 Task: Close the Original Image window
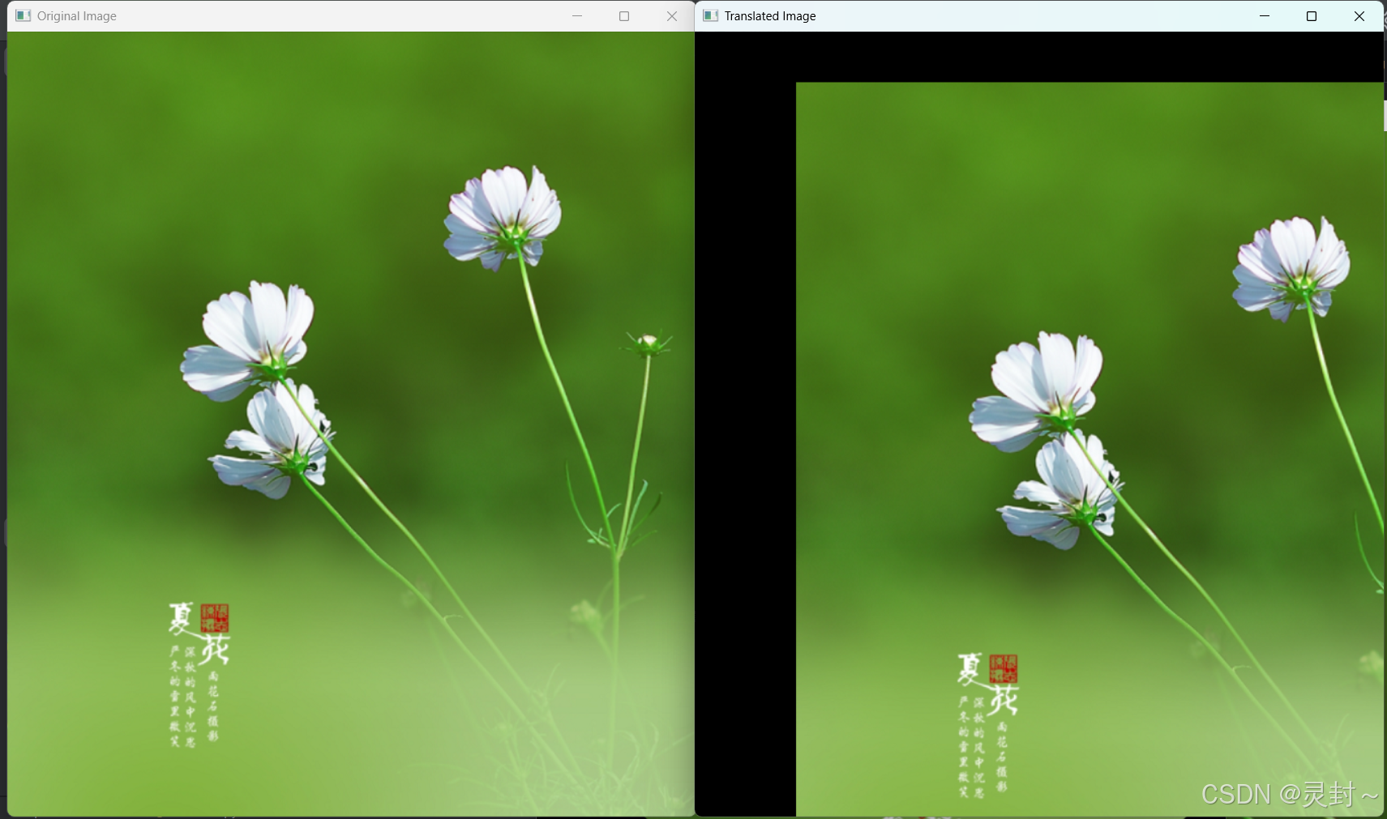(x=671, y=15)
